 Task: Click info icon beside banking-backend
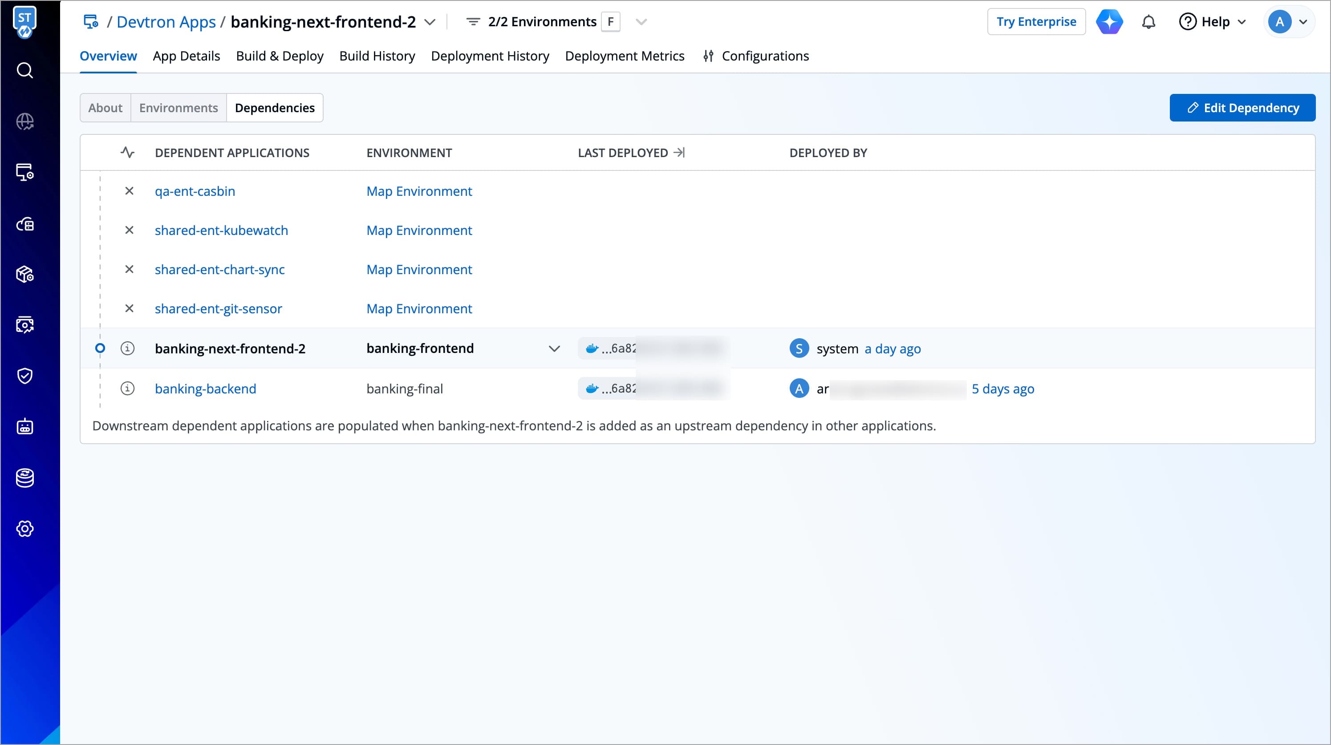pos(127,389)
